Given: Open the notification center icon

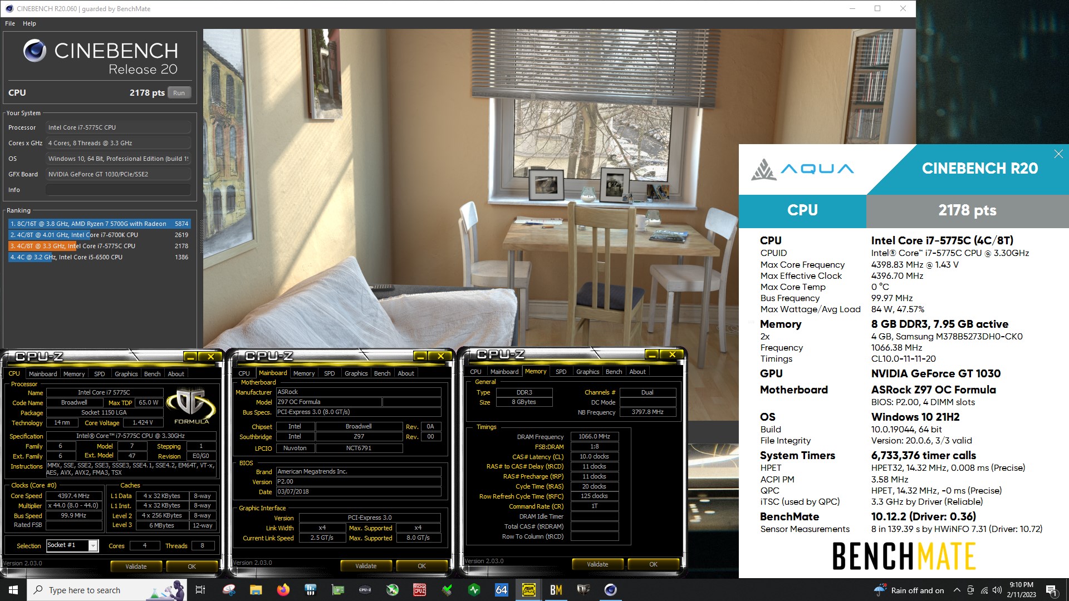Looking at the screenshot, I should pyautogui.click(x=1051, y=590).
